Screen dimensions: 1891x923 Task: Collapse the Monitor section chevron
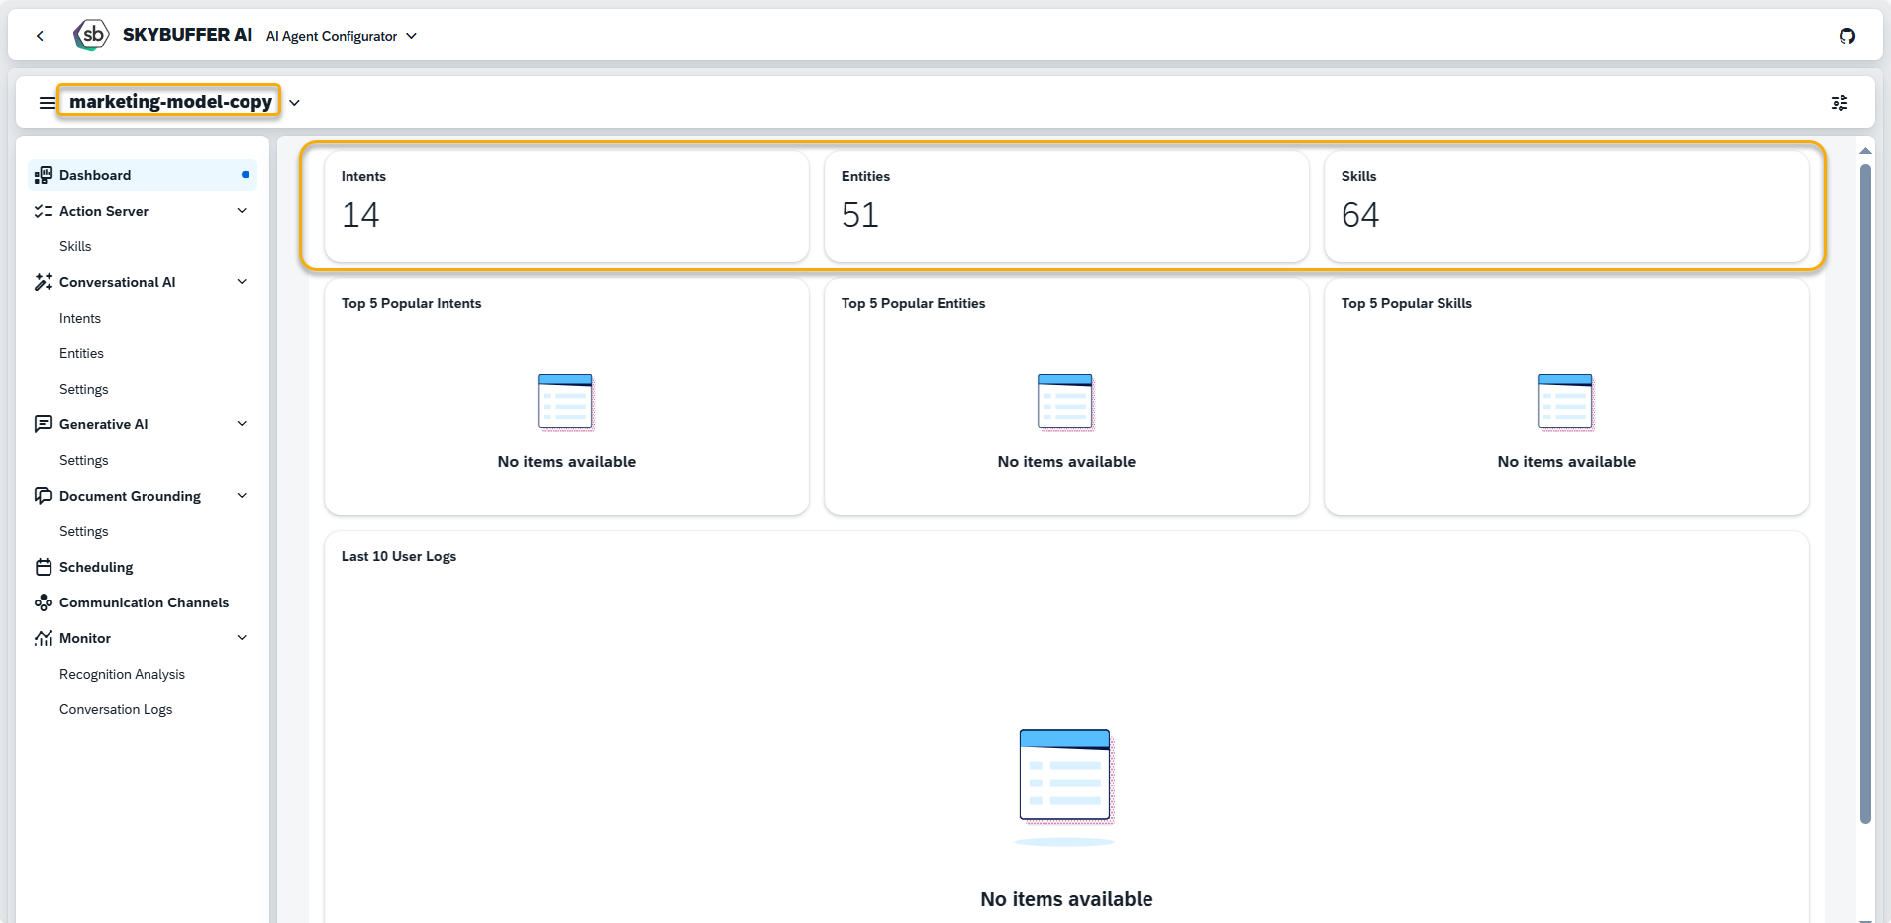point(242,638)
